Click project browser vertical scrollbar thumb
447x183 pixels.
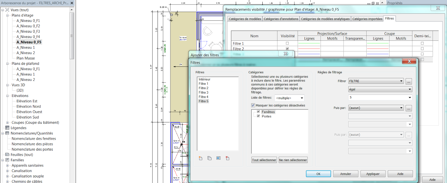click(72, 36)
